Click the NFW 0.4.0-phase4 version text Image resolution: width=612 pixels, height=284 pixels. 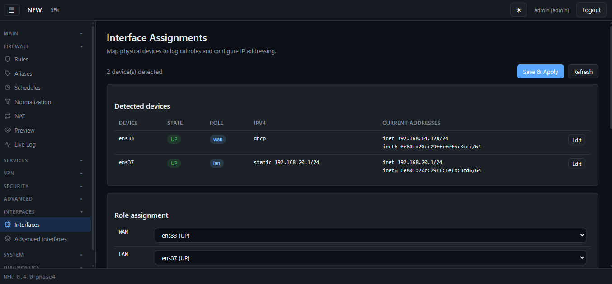[29, 276]
